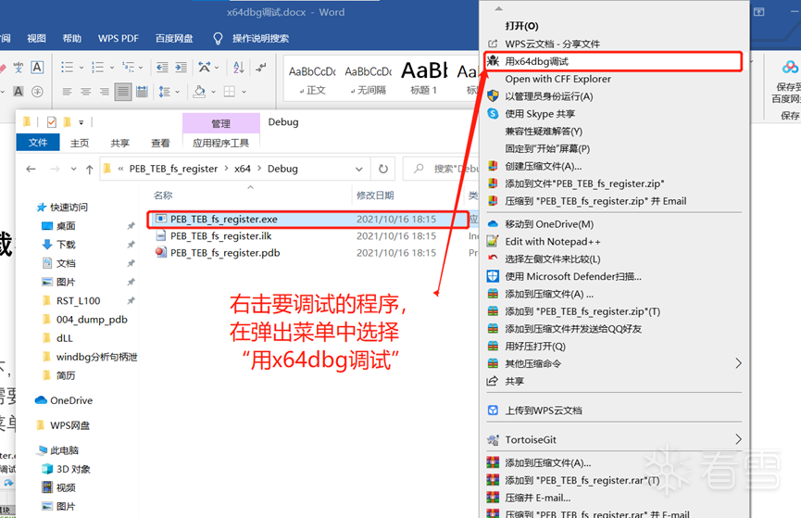Click the Baidu Netdisk save icon in ribbon

[790, 67]
